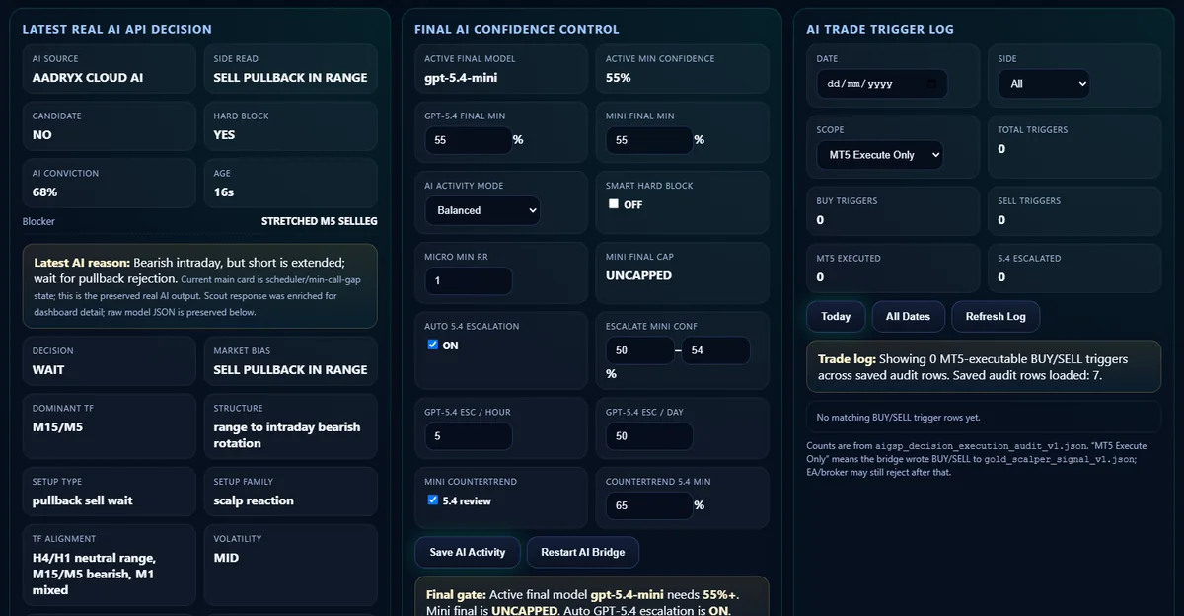1184x616 pixels.
Task: Click the Decision WAIT value
Action: click(48, 369)
